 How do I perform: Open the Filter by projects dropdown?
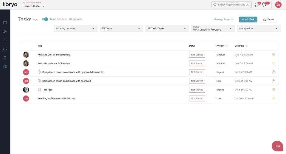pos(75,28)
